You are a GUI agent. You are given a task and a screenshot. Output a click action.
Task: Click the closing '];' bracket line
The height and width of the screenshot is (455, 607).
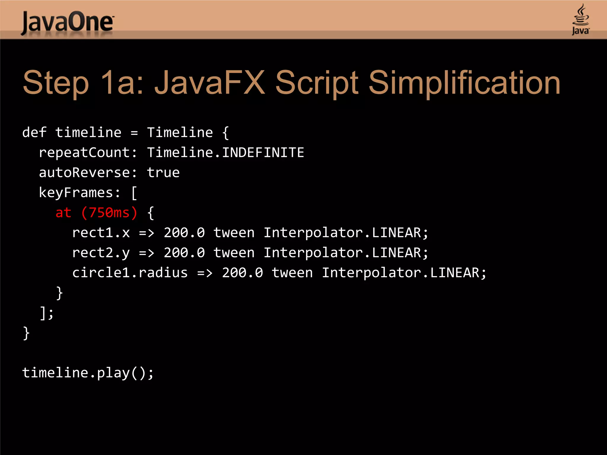pyautogui.click(x=47, y=313)
